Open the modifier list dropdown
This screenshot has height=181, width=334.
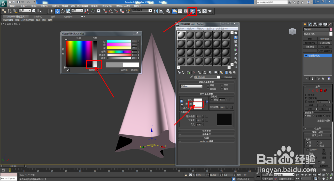[x=318, y=34]
